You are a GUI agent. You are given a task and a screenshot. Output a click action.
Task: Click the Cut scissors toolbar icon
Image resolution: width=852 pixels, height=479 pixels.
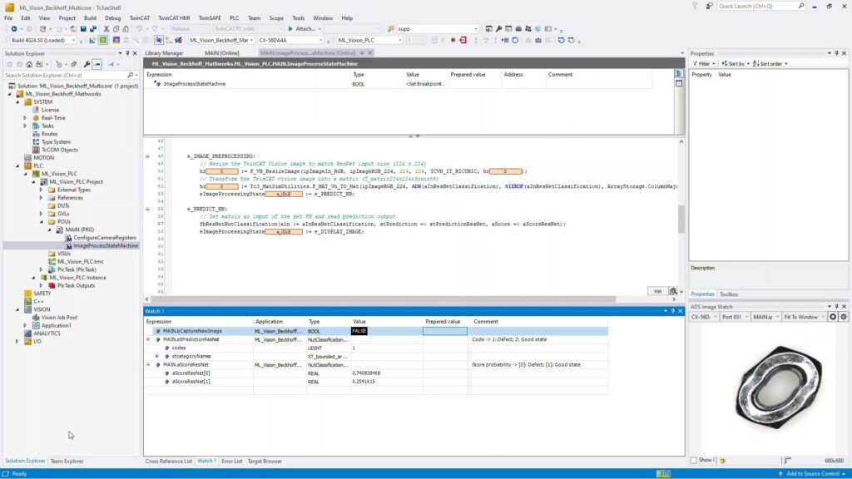(x=104, y=28)
